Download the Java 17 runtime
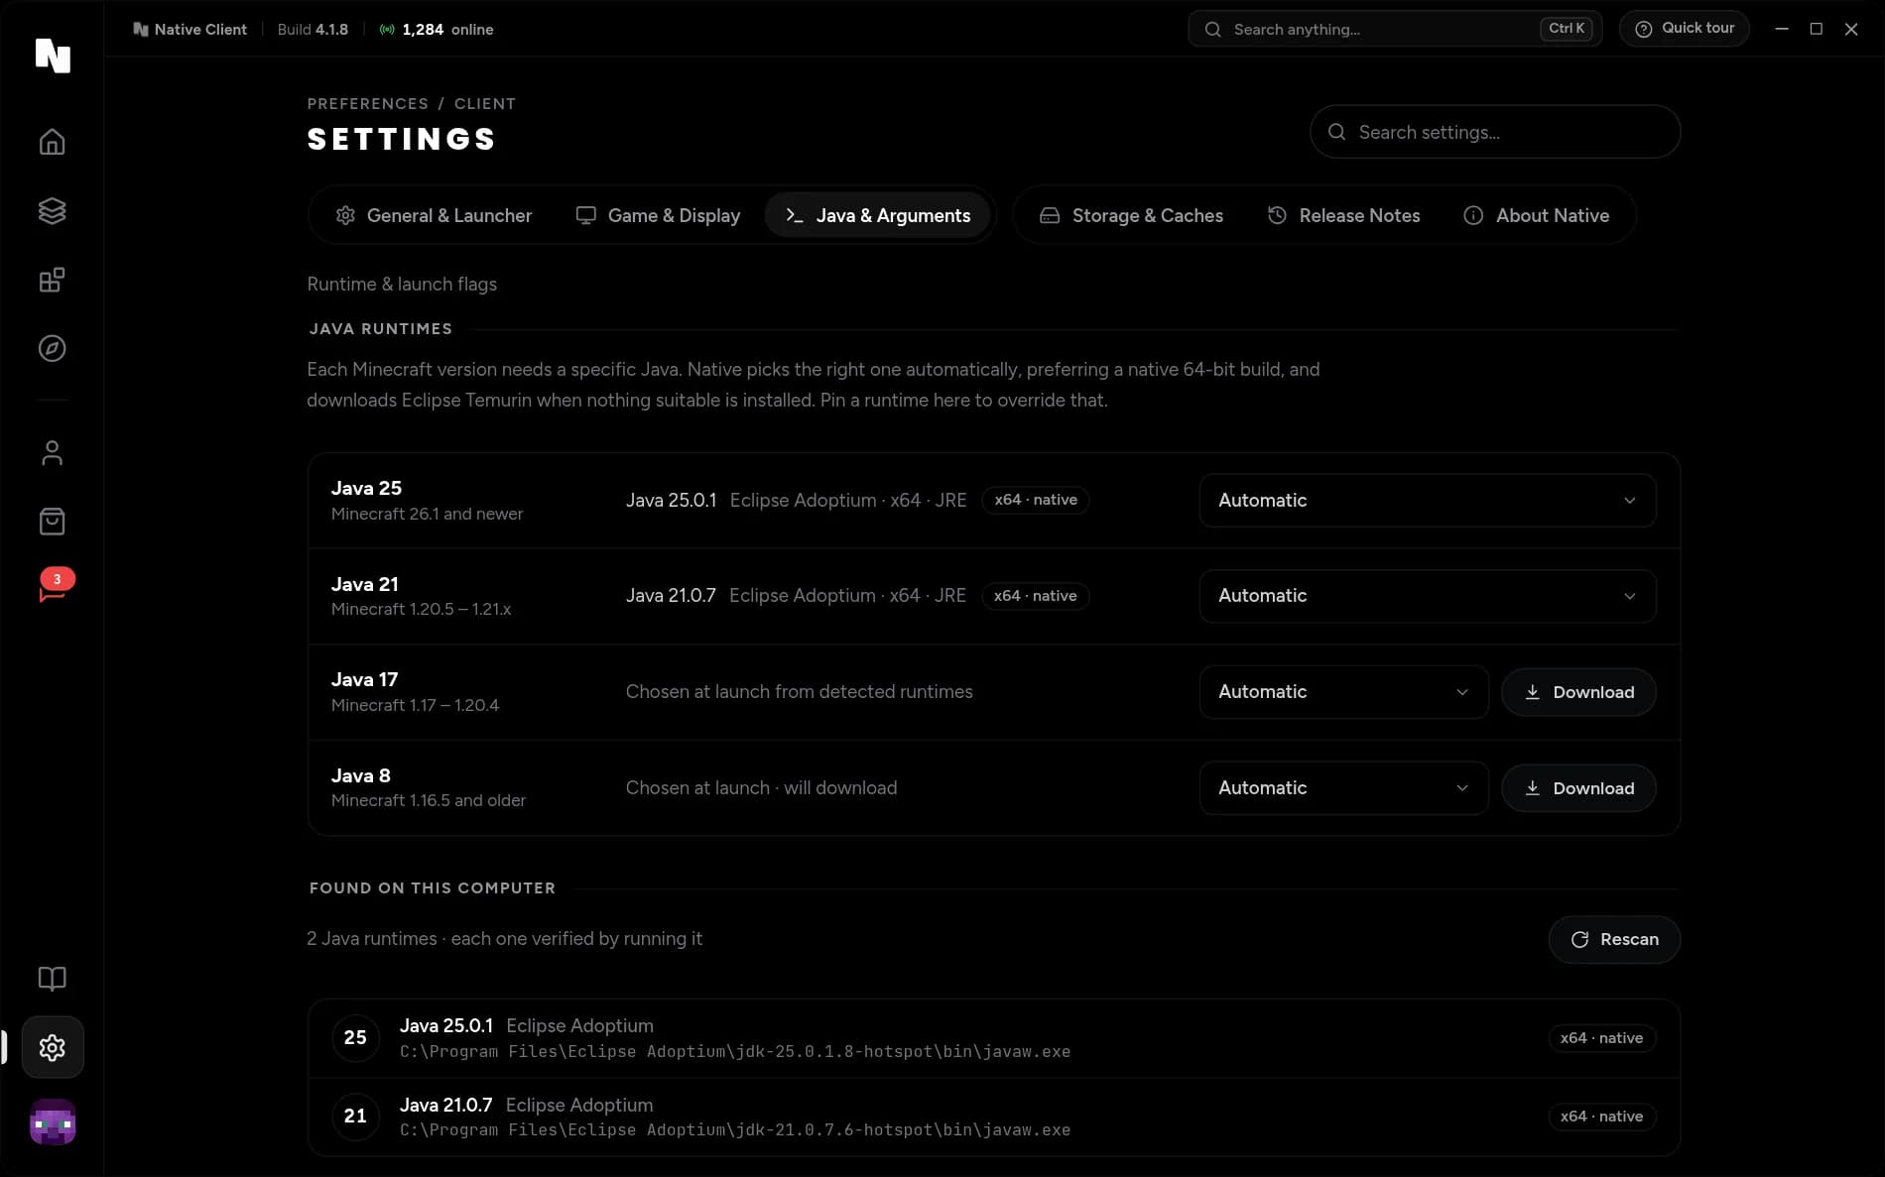1885x1177 pixels. (x=1578, y=692)
